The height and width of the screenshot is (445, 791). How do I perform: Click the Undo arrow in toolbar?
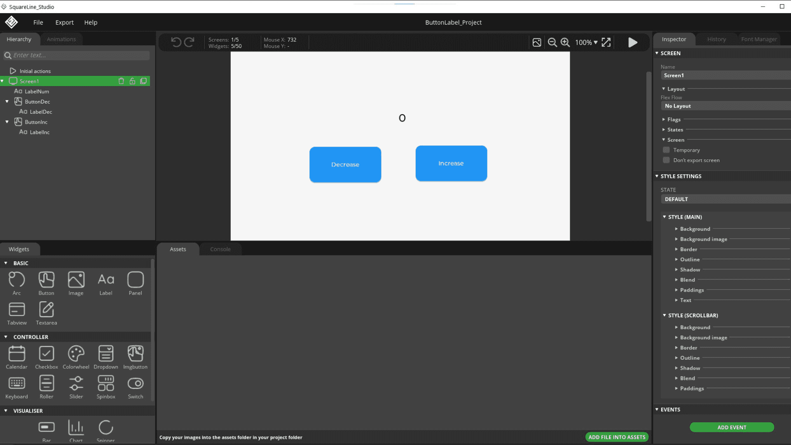tap(176, 42)
